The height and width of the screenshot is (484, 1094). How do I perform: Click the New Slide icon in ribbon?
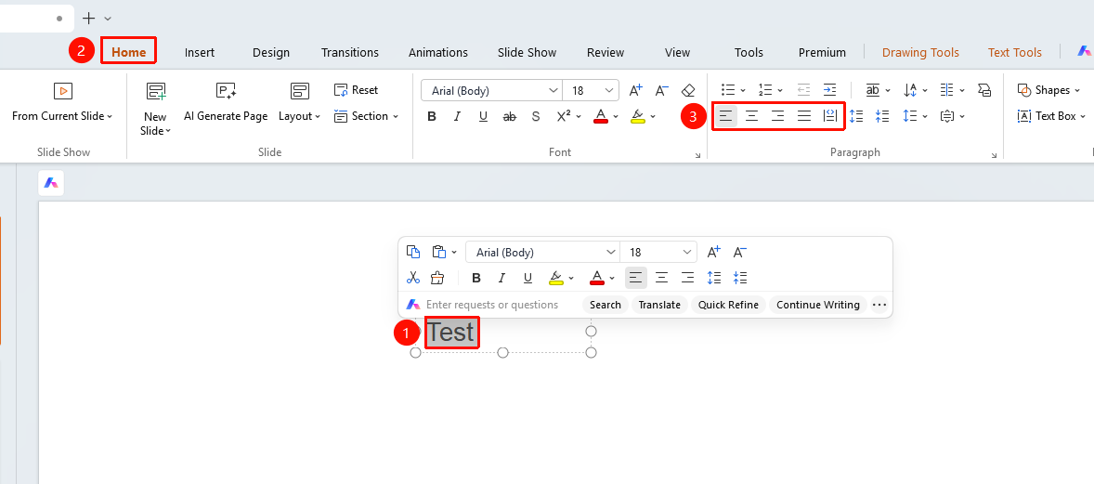tap(155, 91)
